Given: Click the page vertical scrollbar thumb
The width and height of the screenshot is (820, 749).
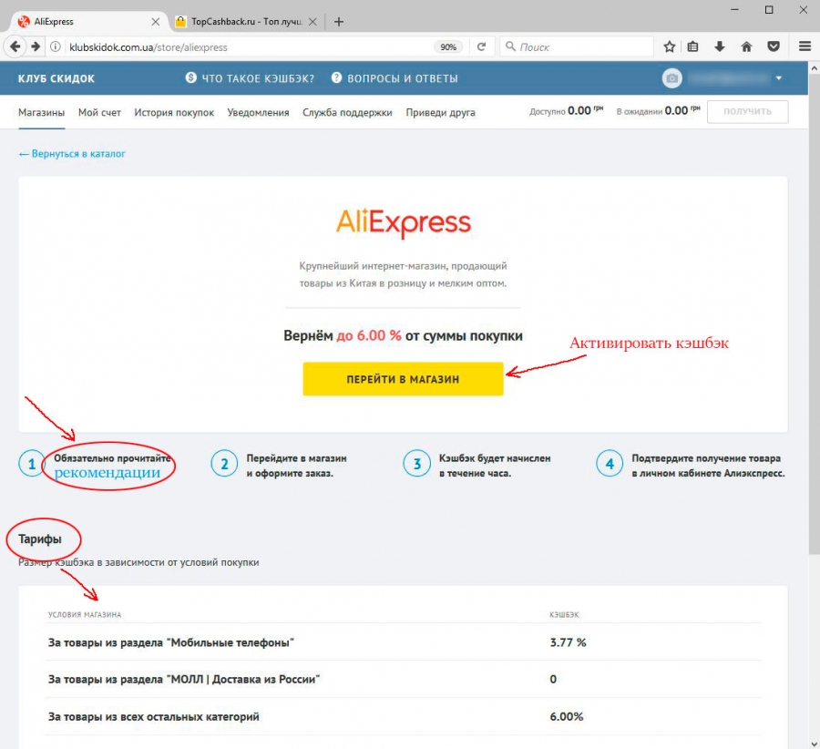Looking at the screenshot, I should pos(815,313).
